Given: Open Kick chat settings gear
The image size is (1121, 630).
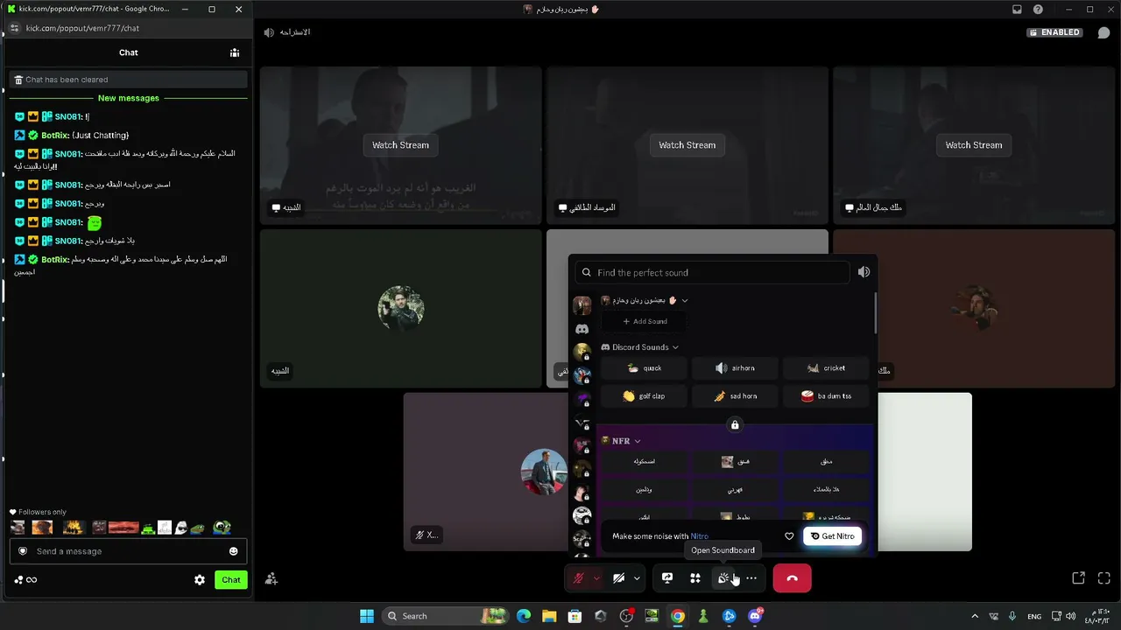Looking at the screenshot, I should [x=200, y=580].
